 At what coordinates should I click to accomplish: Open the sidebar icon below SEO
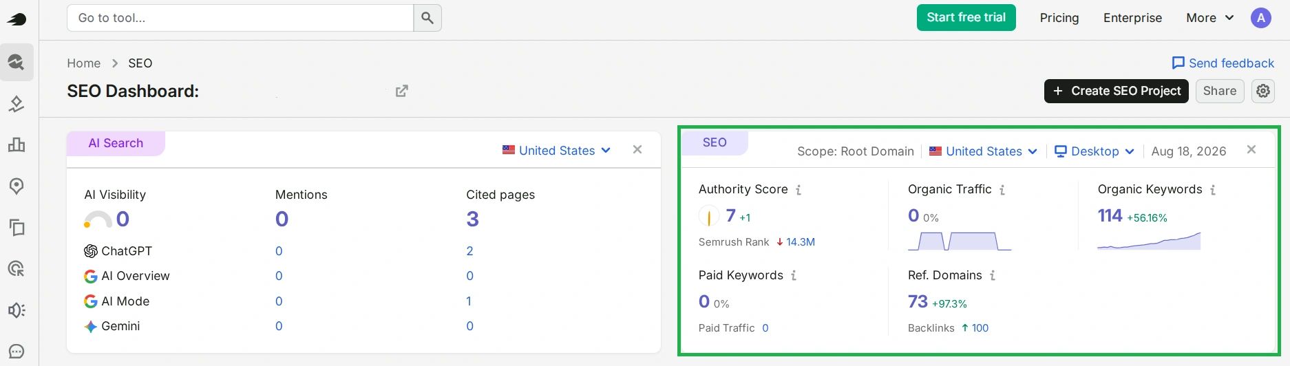click(x=17, y=104)
